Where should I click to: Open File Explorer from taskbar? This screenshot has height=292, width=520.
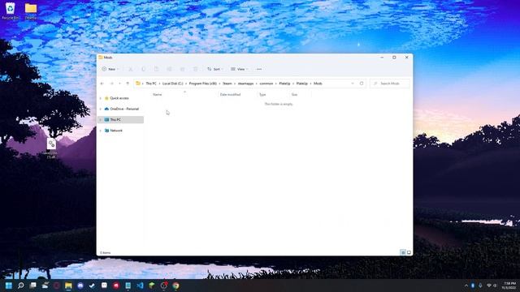point(68,286)
